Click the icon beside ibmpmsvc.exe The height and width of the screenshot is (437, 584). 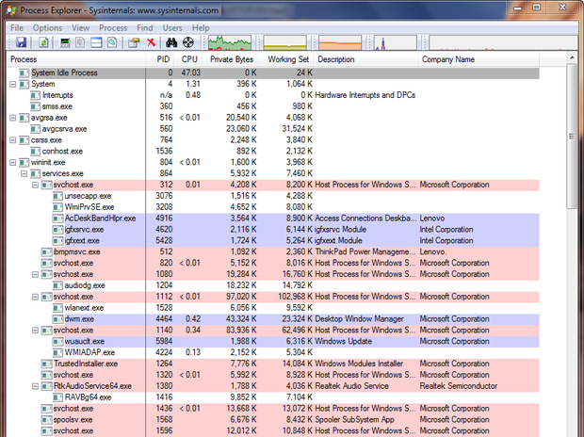coord(46,251)
